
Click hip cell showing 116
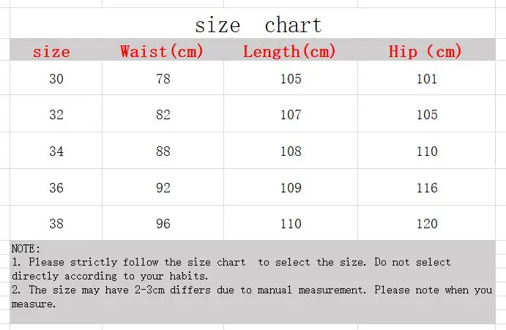(426, 187)
